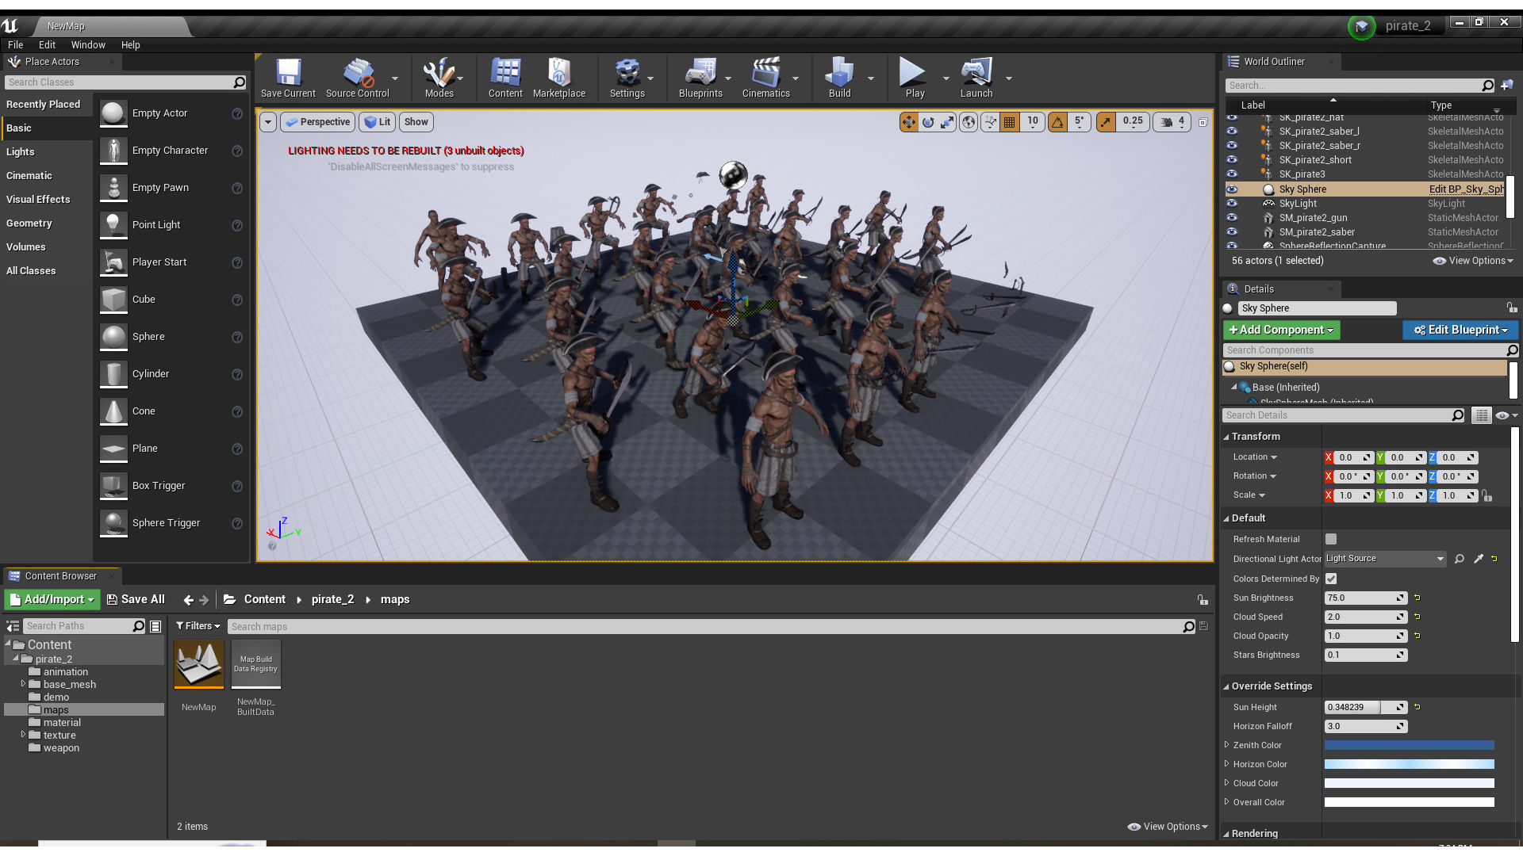The height and width of the screenshot is (856, 1523).
Task: Open the Marketplace toolbar icon
Action: (558, 73)
